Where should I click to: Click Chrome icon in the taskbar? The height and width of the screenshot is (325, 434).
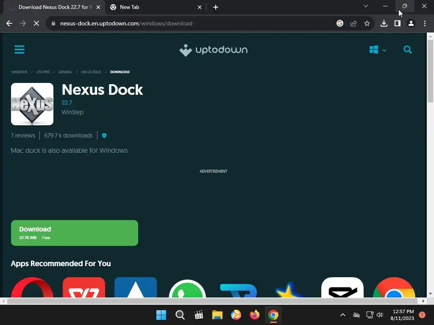(x=273, y=315)
